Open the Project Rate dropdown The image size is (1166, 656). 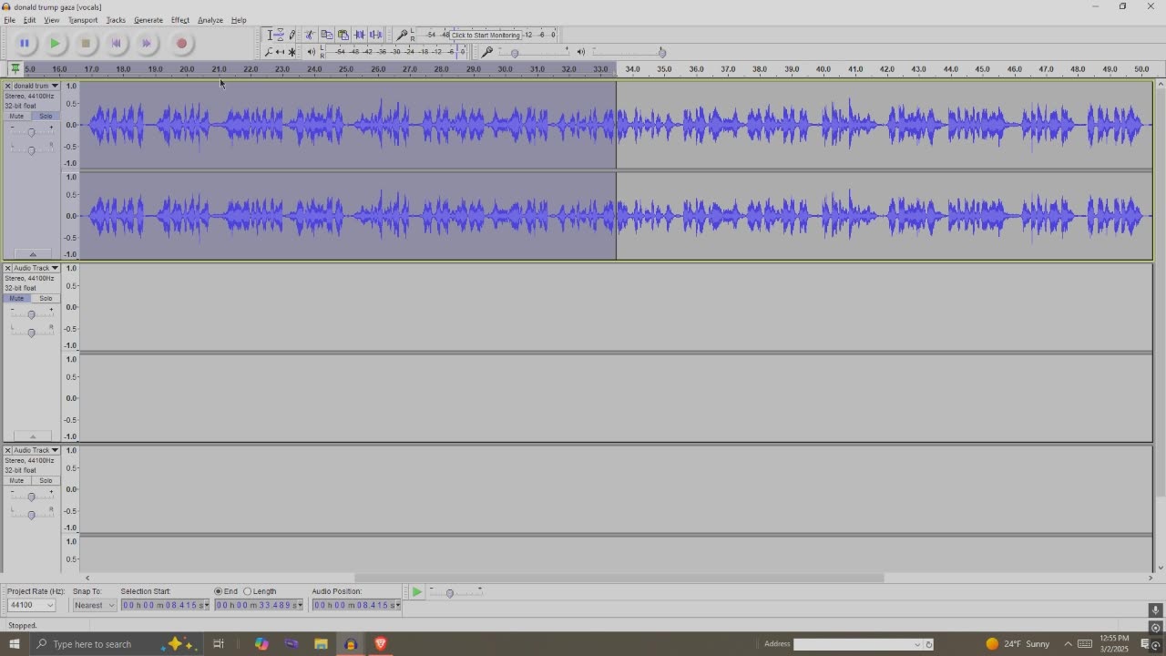coord(49,605)
